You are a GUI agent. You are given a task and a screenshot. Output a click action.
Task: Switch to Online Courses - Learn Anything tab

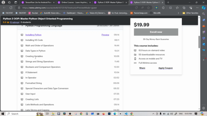point(74,2)
